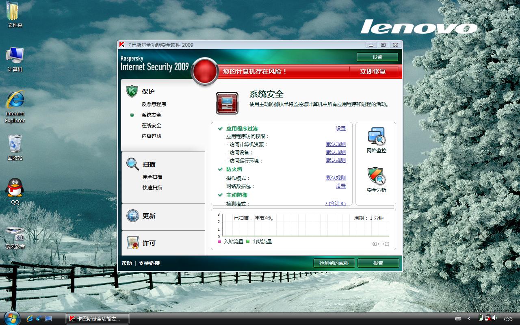Click the checkmark next to 防火墙

click(220, 169)
